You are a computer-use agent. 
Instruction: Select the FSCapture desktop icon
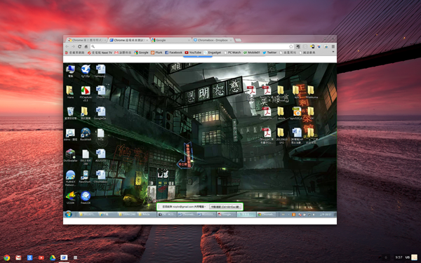click(x=86, y=93)
